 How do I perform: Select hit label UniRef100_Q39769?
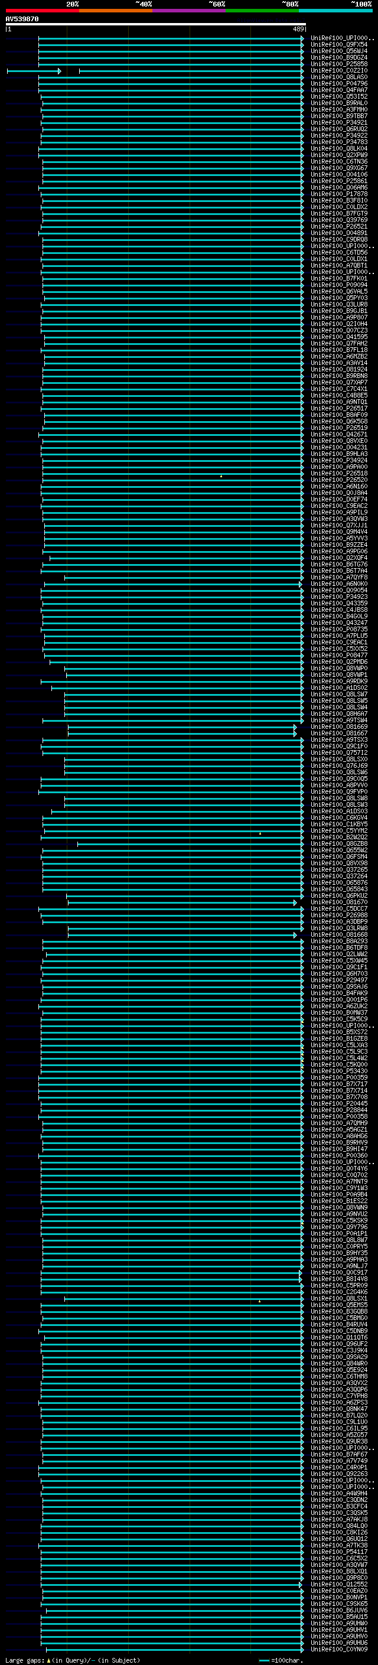(338, 220)
